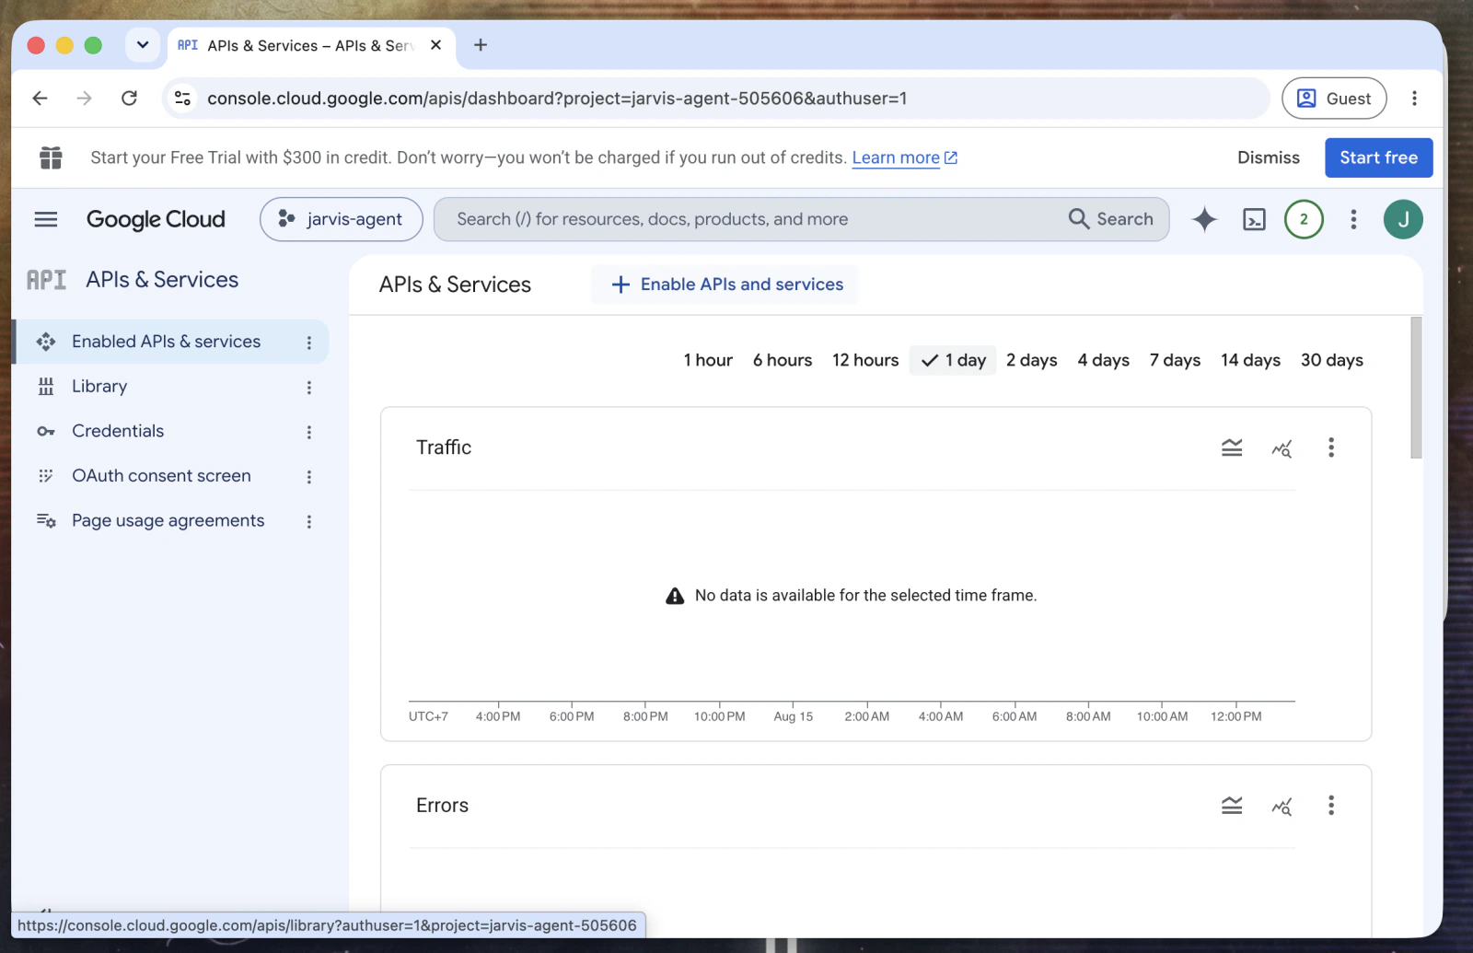View site information icon in address bar
This screenshot has height=953, width=1473.
(183, 99)
